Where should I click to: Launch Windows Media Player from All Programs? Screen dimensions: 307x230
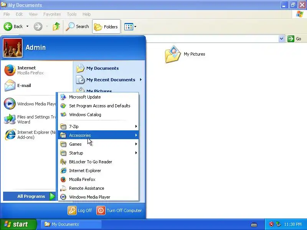pyautogui.click(x=98, y=197)
